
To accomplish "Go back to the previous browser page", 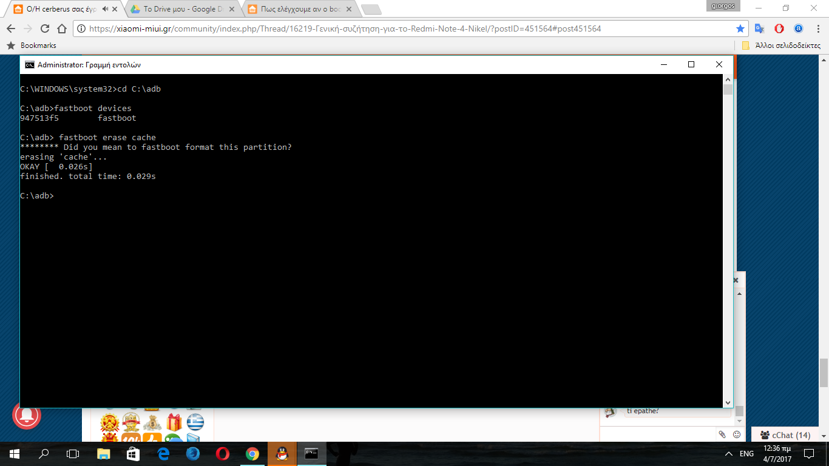I will point(11,29).
